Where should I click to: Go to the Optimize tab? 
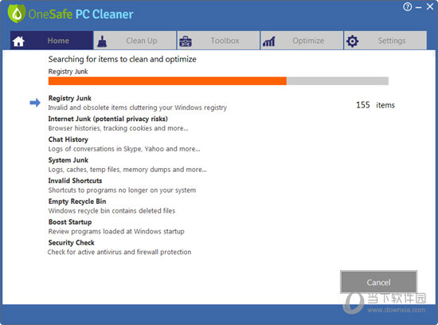pyautogui.click(x=302, y=41)
